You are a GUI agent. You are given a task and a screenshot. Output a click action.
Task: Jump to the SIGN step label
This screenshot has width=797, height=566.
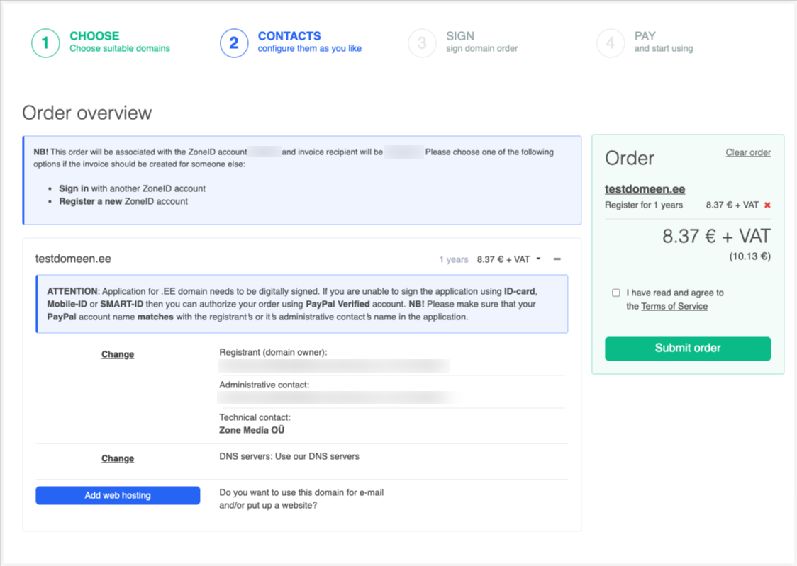tap(460, 36)
